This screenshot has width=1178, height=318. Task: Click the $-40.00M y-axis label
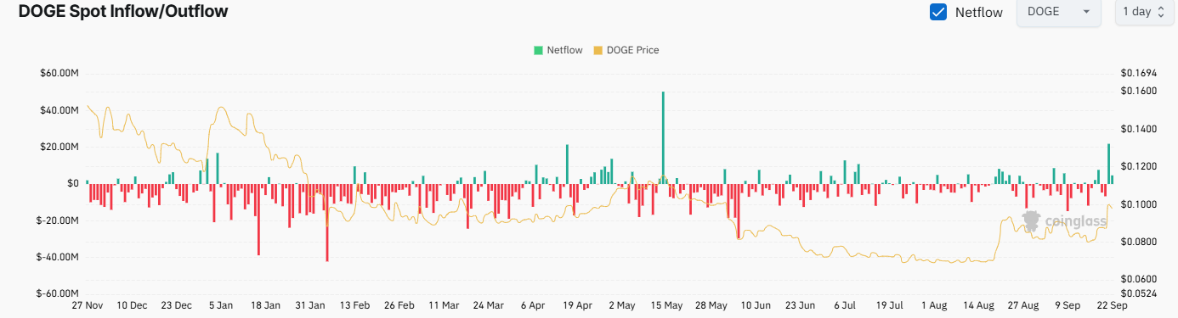57,257
